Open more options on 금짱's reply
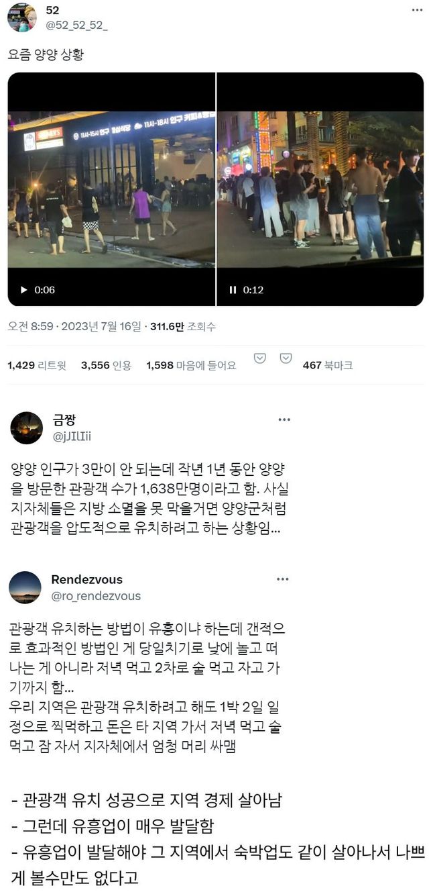The height and width of the screenshot is (892, 429). tap(284, 419)
